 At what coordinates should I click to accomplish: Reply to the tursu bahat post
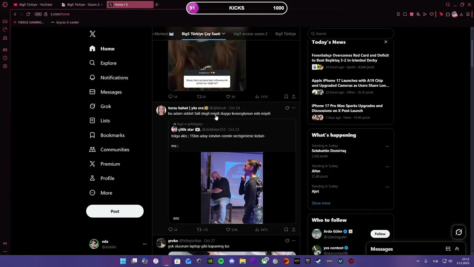173,230
